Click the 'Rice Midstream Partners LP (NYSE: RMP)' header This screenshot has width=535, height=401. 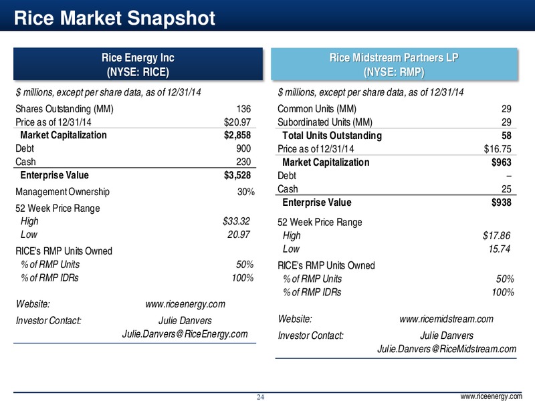394,64
